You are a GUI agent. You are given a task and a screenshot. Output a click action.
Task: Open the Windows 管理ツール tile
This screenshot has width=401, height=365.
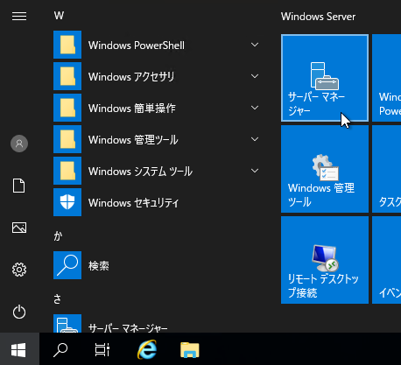click(325, 169)
